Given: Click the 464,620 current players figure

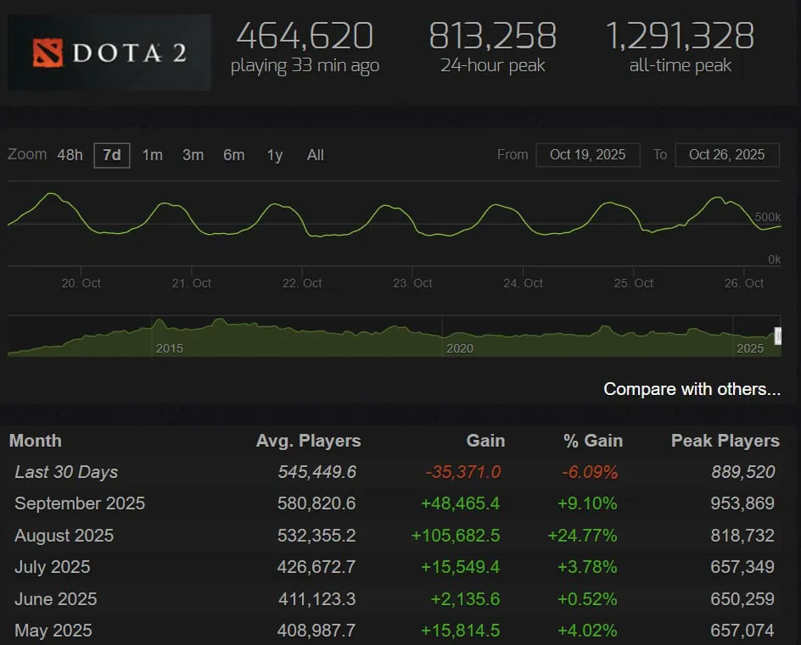Looking at the screenshot, I should coord(305,36).
